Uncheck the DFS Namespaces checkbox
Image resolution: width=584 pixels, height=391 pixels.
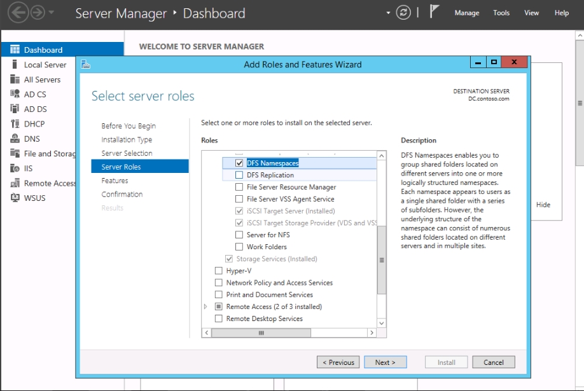point(239,163)
